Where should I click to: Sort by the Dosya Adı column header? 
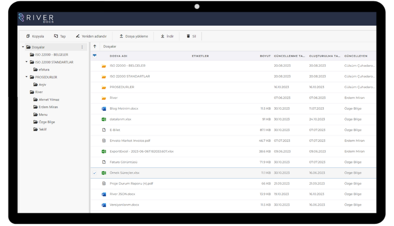click(x=118, y=56)
